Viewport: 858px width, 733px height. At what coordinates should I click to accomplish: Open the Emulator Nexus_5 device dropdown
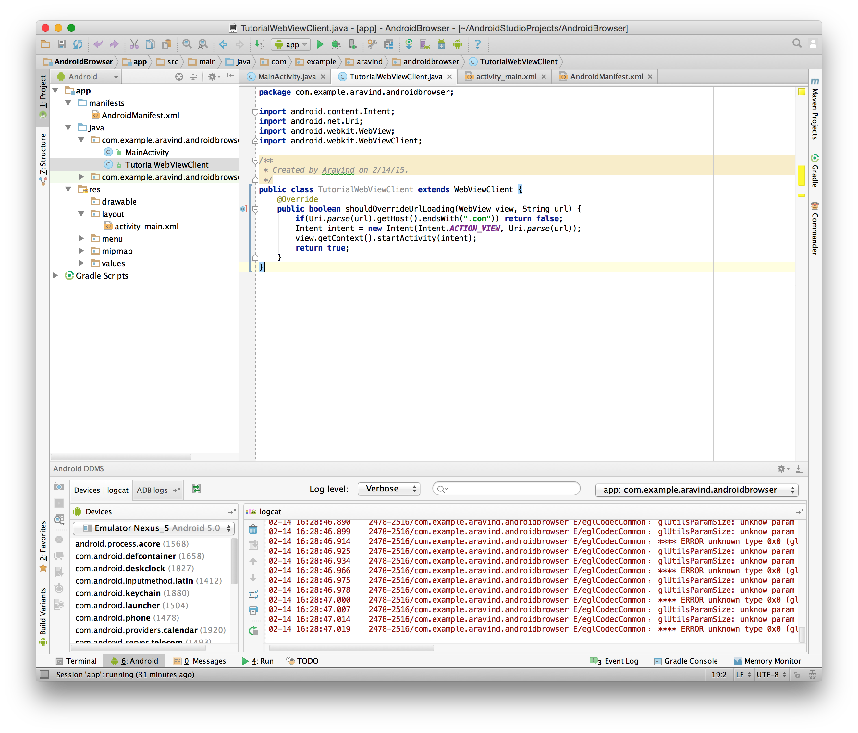pyautogui.click(x=153, y=528)
